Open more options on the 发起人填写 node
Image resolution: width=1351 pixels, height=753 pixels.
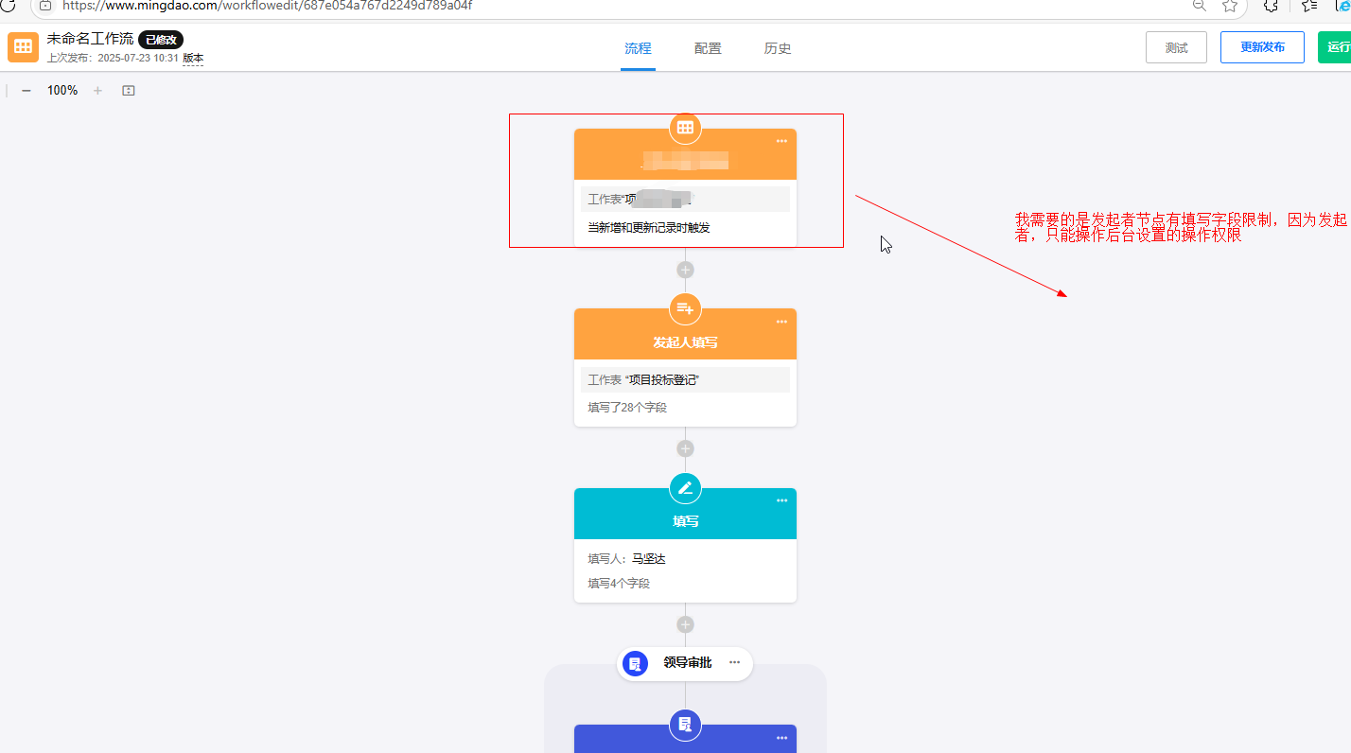coord(781,321)
